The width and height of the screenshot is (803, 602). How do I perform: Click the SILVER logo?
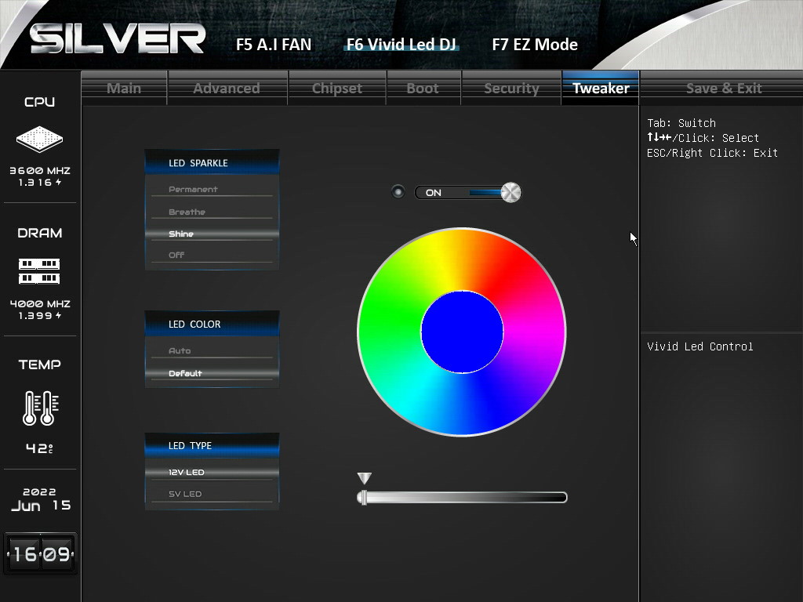(118, 39)
